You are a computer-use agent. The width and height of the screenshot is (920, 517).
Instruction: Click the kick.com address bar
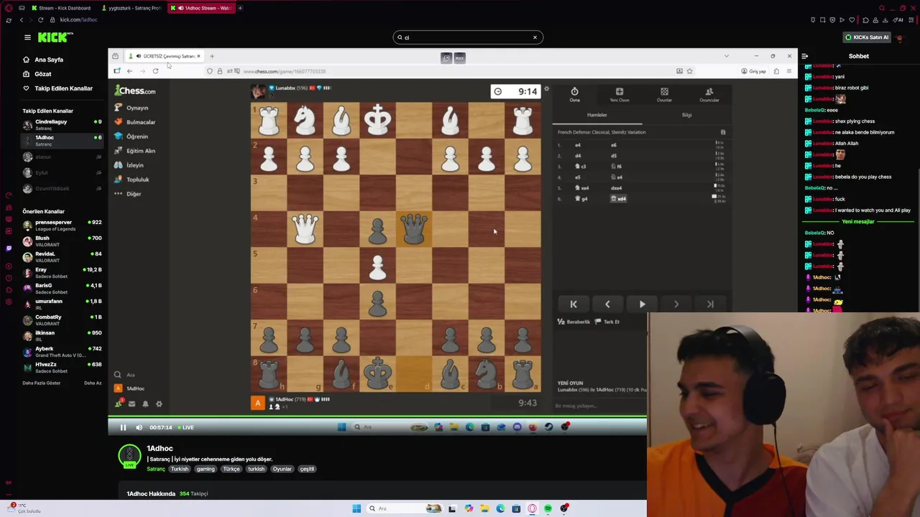coord(79,19)
